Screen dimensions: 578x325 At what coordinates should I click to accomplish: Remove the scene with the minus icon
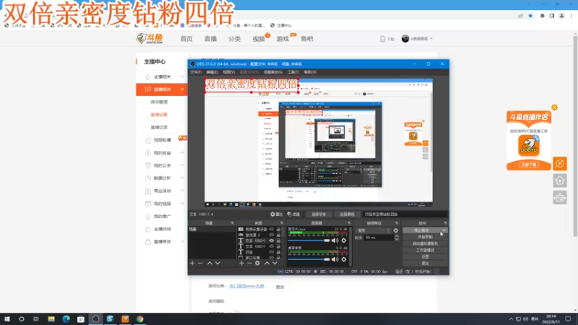(x=200, y=263)
